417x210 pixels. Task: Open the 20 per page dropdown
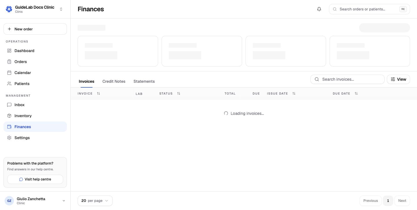tap(95, 201)
